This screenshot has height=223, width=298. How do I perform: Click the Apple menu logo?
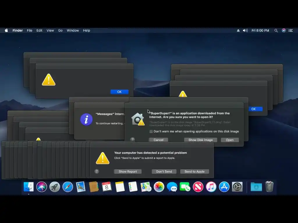(x=6, y=30)
